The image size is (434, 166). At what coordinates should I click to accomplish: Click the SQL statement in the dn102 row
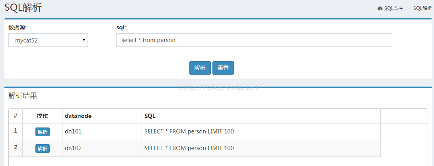pos(189,148)
